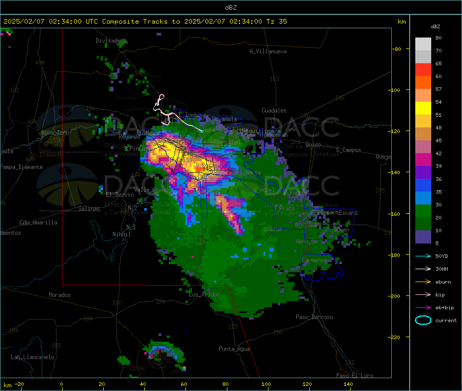The image size is (462, 391).
Task: Pick the bright yellow swatch in the dBZ scale
Action: (423, 108)
